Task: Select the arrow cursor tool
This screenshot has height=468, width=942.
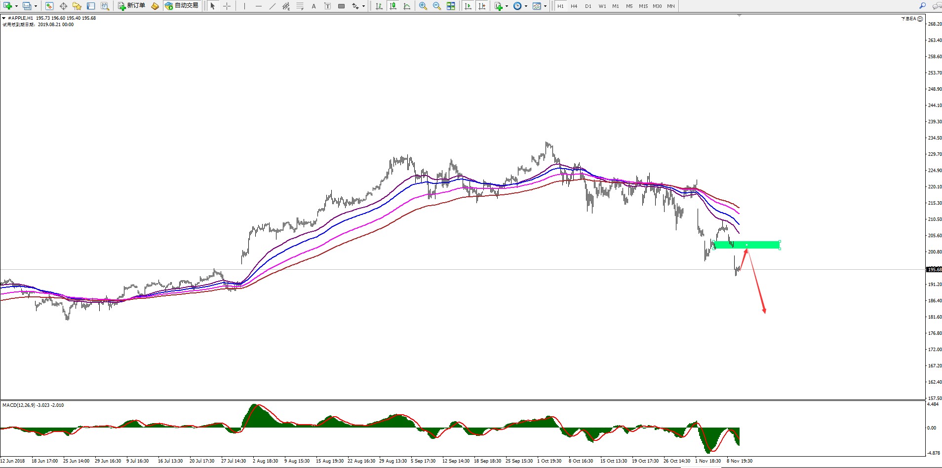Action: click(213, 6)
